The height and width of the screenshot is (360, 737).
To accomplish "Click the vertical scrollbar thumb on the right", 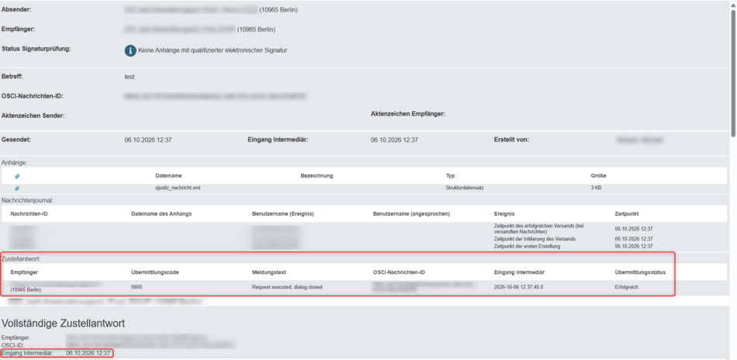I will (733, 73).
